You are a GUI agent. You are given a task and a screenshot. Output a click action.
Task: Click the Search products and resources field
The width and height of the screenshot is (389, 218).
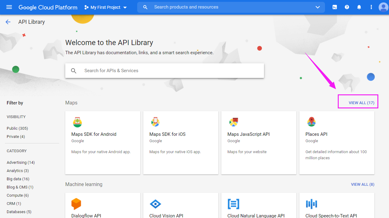[x=231, y=7]
